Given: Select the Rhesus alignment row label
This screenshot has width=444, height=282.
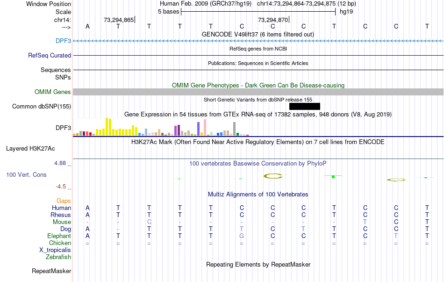Looking at the screenshot, I should (x=61, y=215).
